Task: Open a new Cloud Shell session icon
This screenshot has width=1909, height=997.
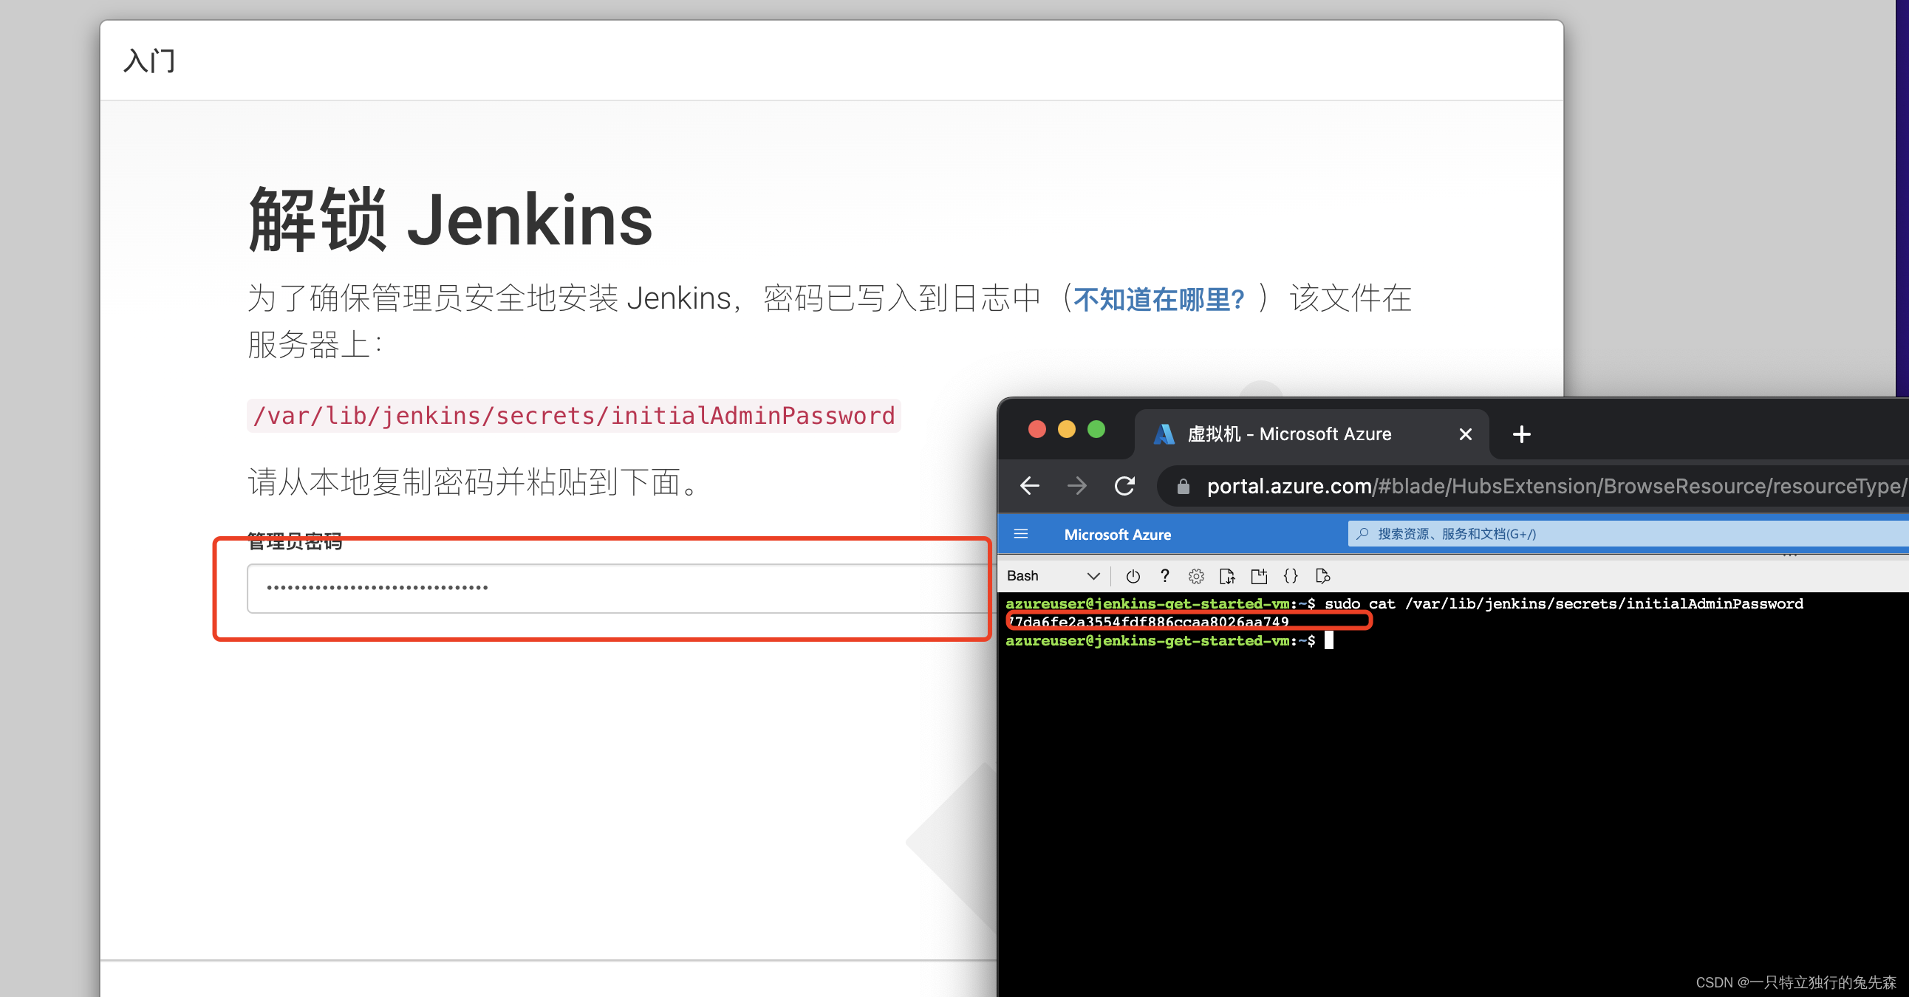Action: 1259,576
